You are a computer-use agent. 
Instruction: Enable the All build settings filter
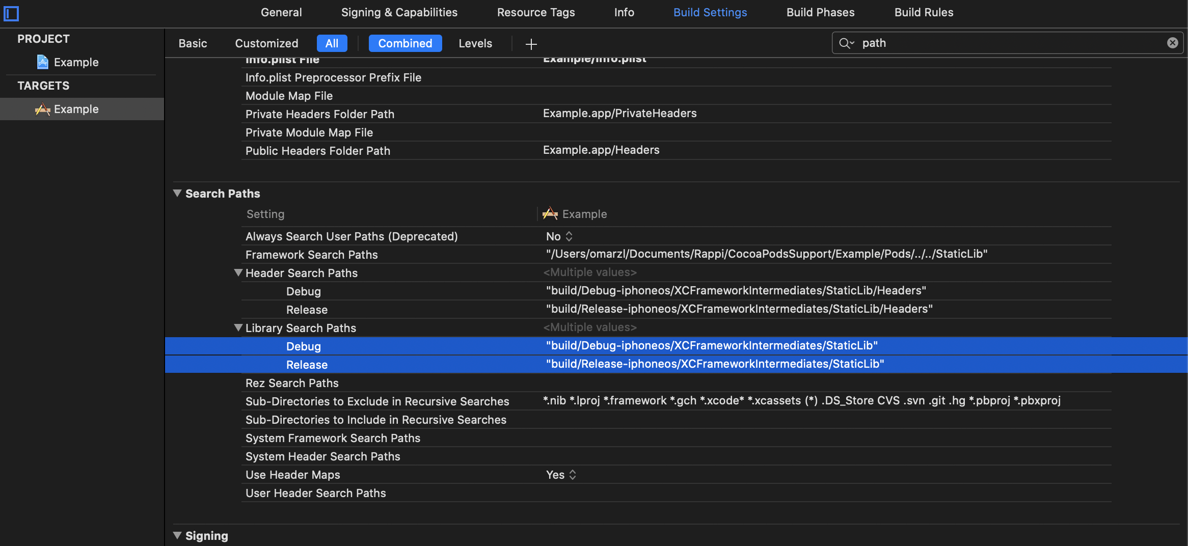pyautogui.click(x=332, y=43)
